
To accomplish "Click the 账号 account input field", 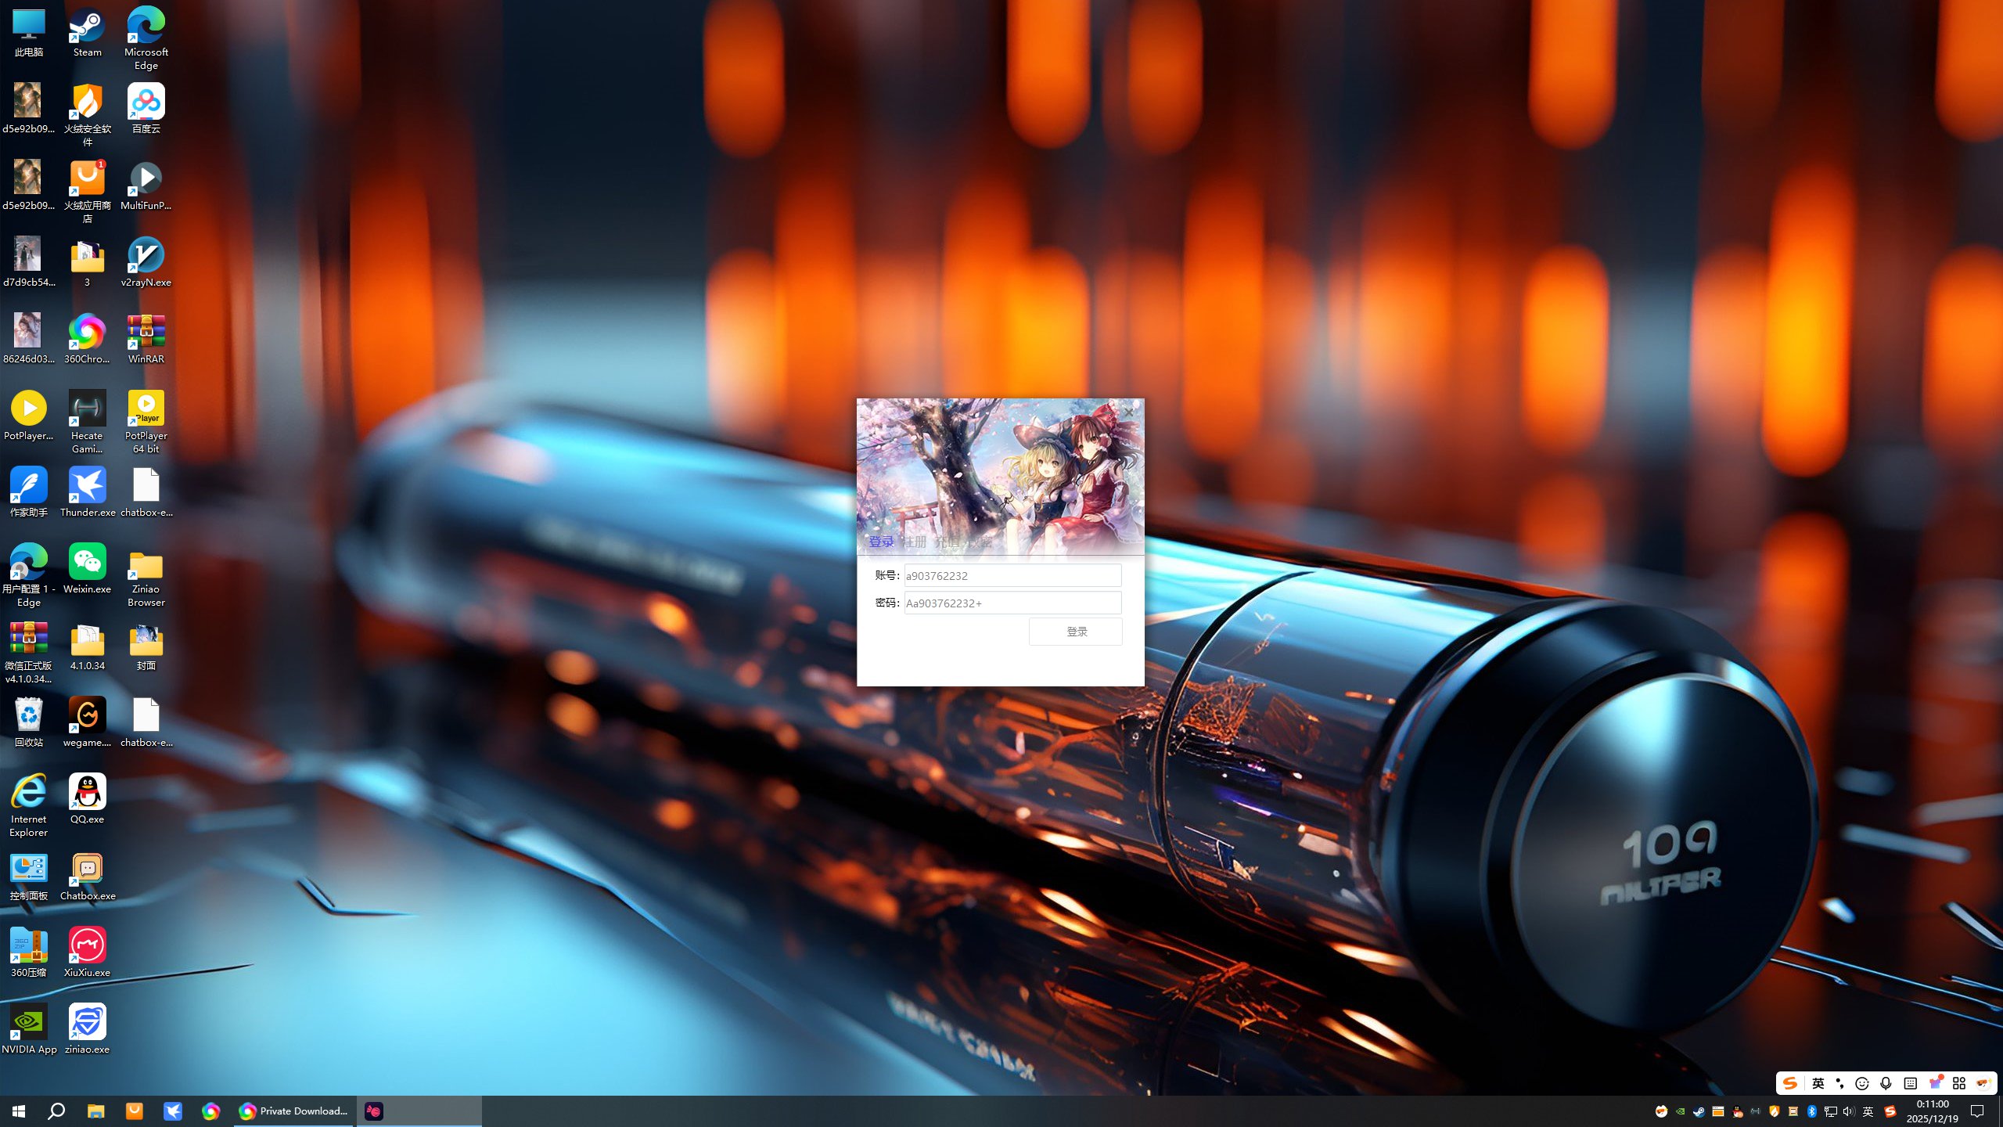I will coord(1012,575).
